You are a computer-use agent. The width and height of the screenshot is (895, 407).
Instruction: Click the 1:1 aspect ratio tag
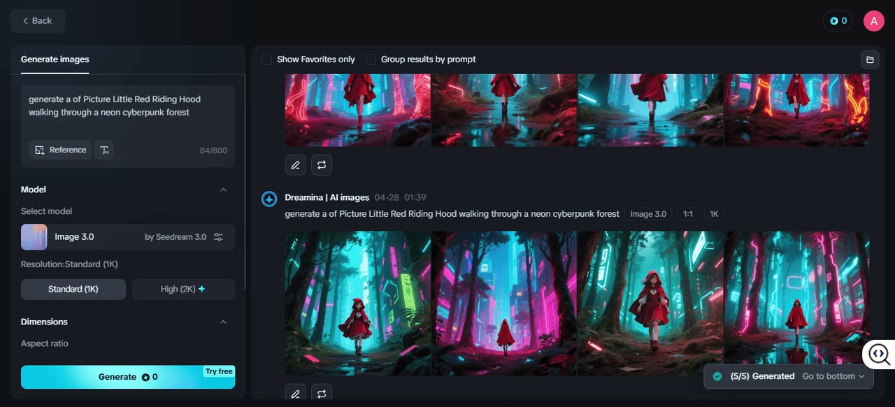click(x=688, y=214)
